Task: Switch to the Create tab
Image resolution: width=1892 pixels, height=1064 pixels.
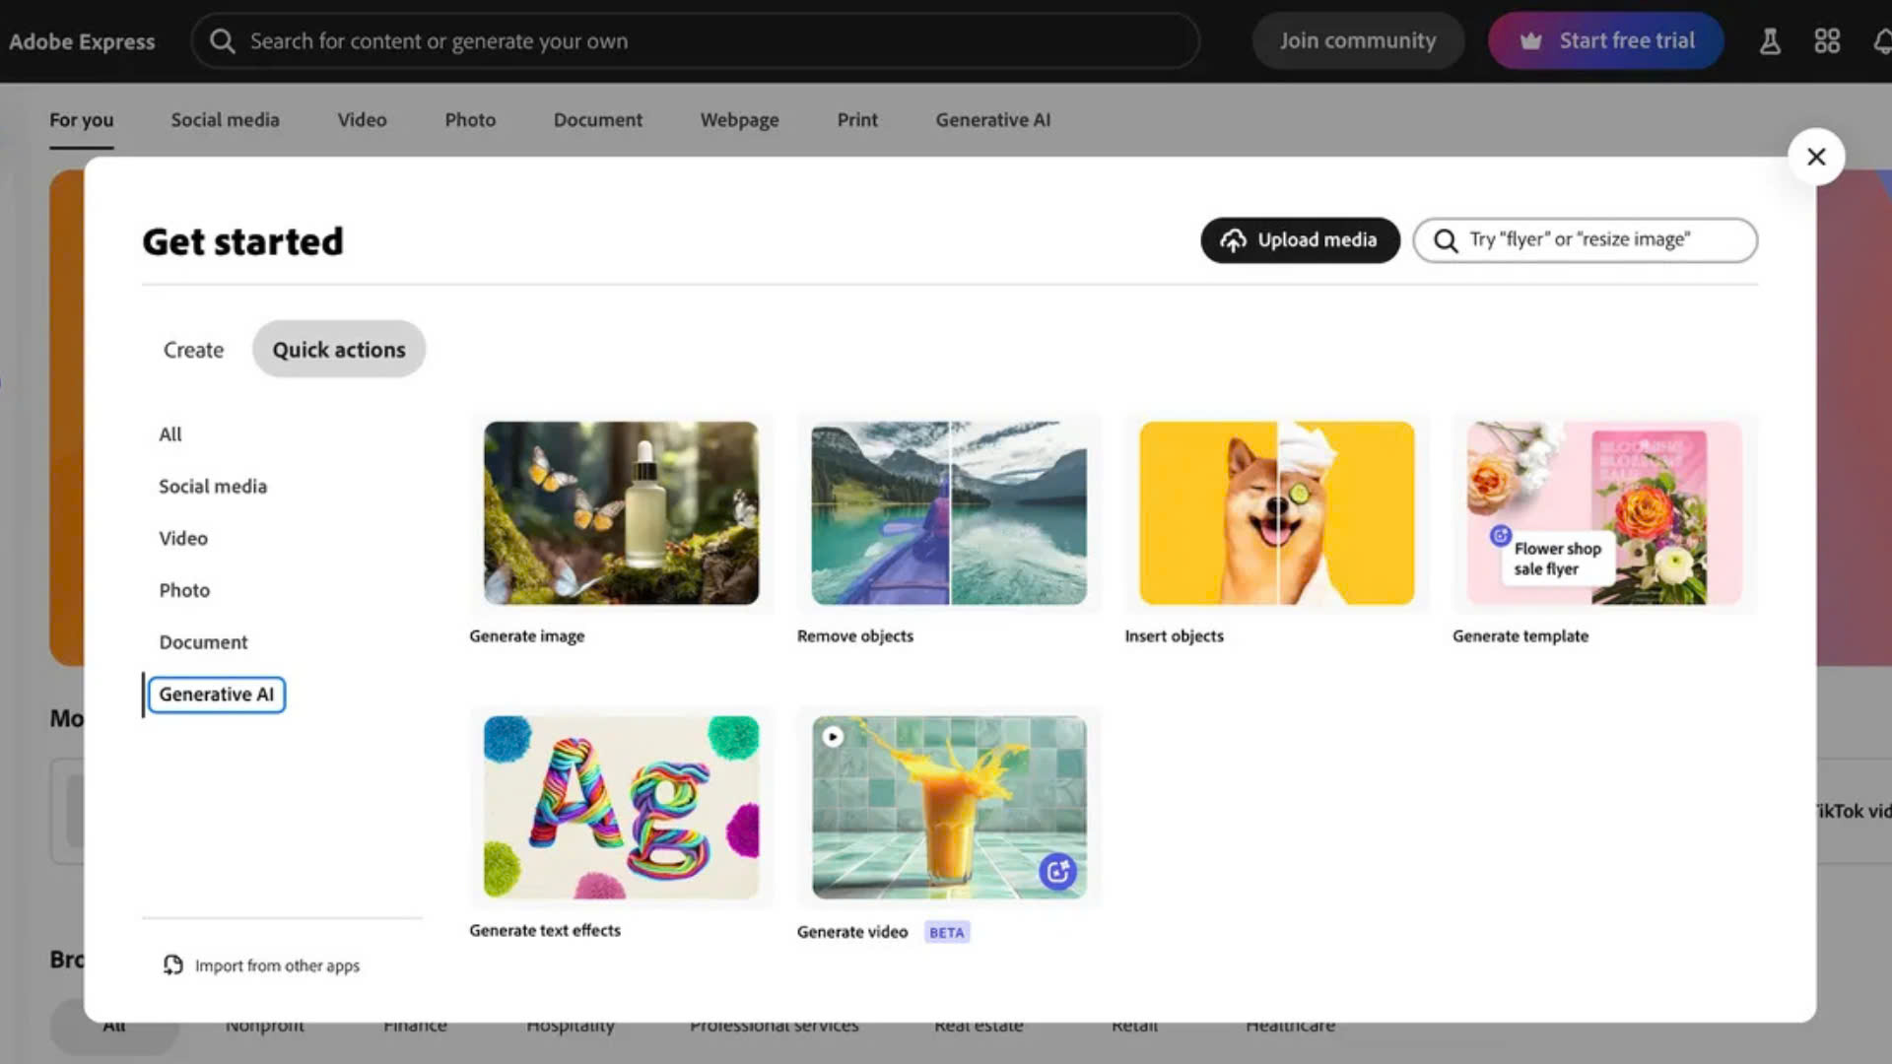Action: click(x=193, y=350)
